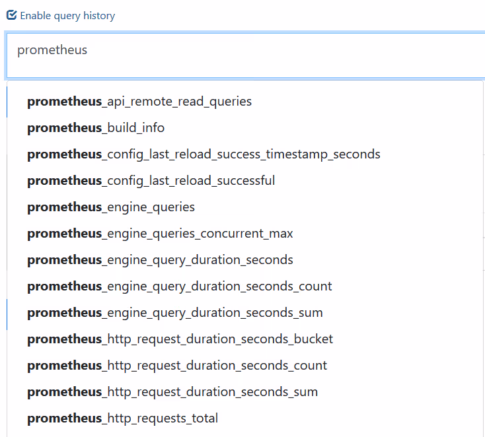Click the Enable query history label
485x437 pixels.
67,15
